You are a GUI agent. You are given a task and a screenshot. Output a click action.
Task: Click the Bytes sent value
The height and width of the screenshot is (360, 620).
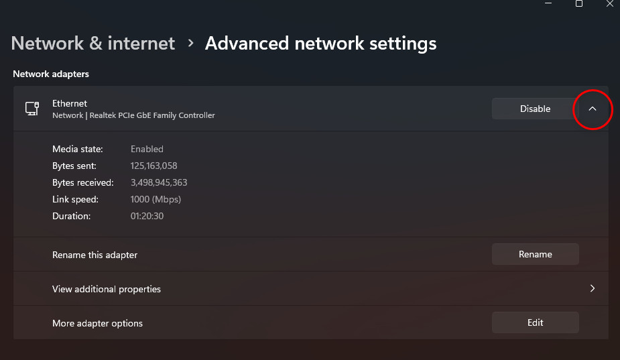coord(153,166)
